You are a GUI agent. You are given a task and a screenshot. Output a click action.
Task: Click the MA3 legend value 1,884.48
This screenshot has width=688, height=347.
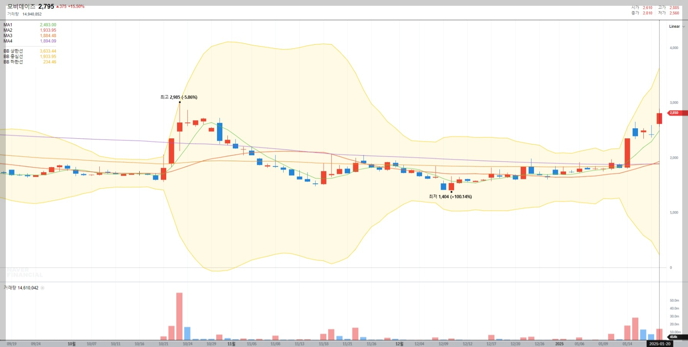coord(48,35)
